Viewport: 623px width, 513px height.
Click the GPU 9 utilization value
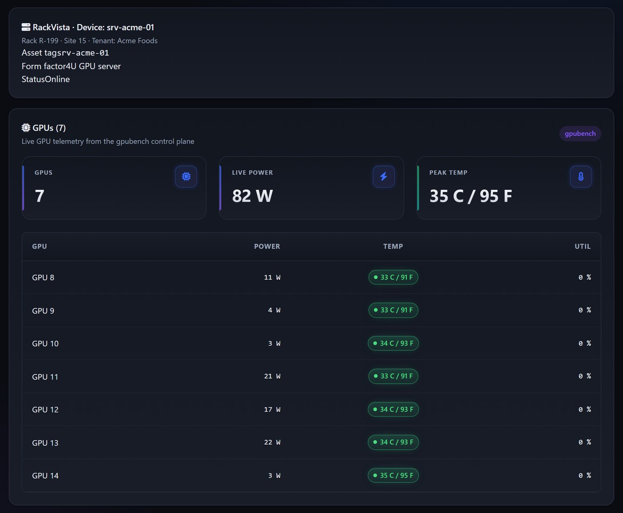(585, 310)
